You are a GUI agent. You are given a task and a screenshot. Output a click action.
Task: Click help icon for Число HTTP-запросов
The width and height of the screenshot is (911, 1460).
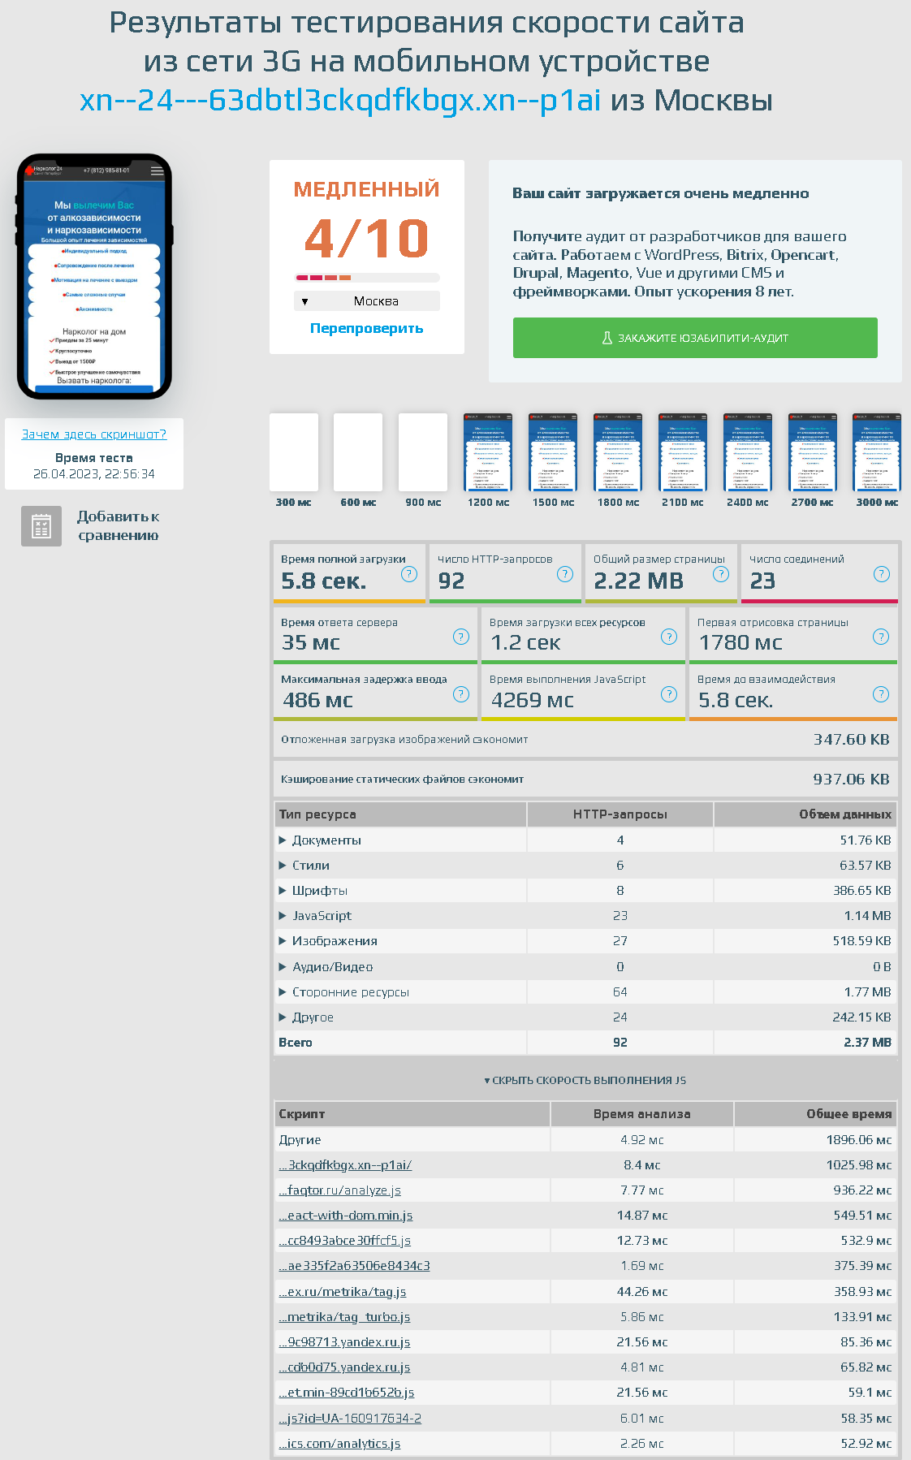[565, 574]
